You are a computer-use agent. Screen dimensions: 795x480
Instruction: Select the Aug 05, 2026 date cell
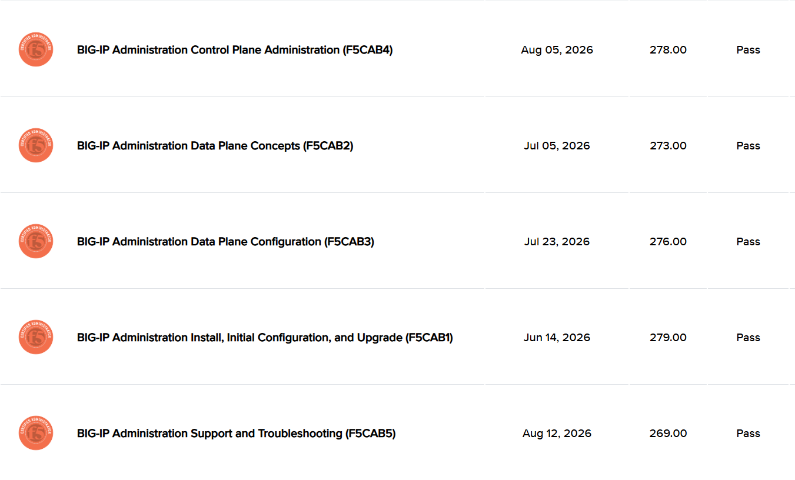click(x=557, y=50)
